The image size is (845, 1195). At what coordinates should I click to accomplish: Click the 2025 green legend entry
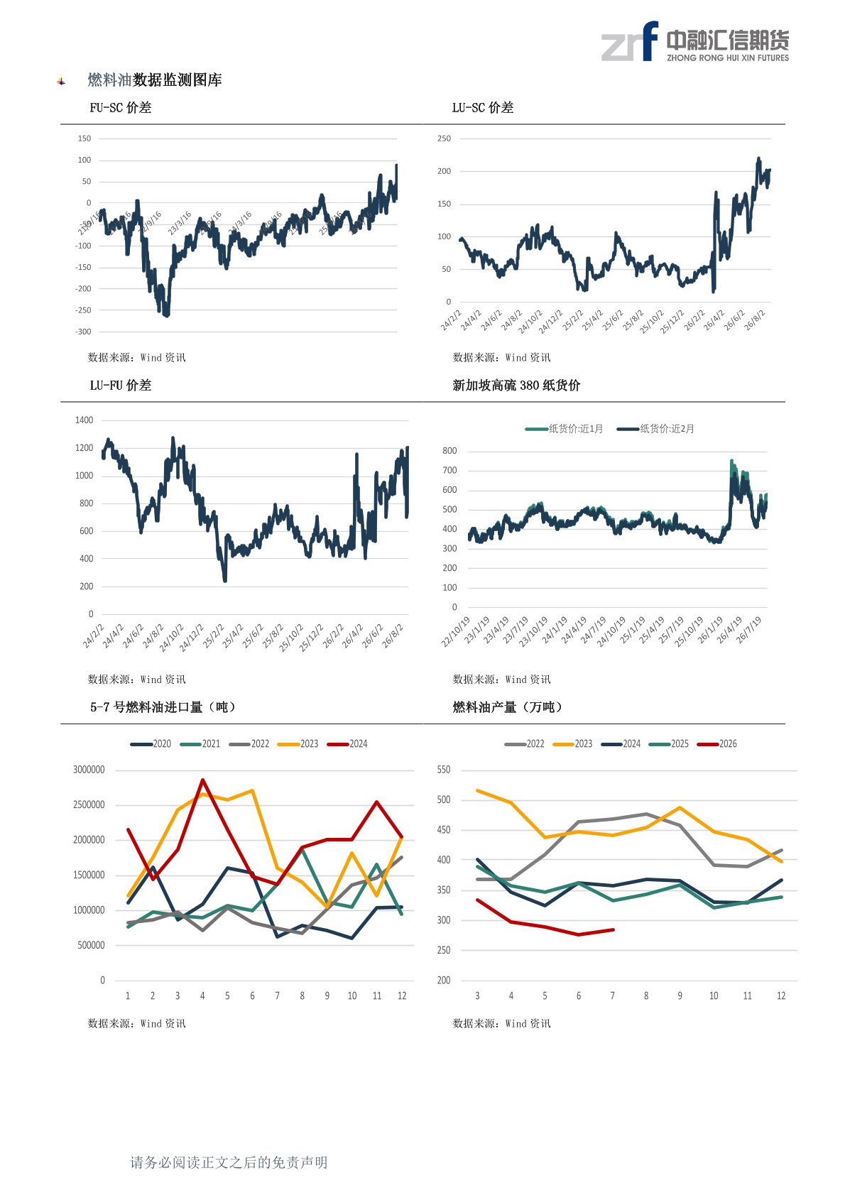pos(669,744)
